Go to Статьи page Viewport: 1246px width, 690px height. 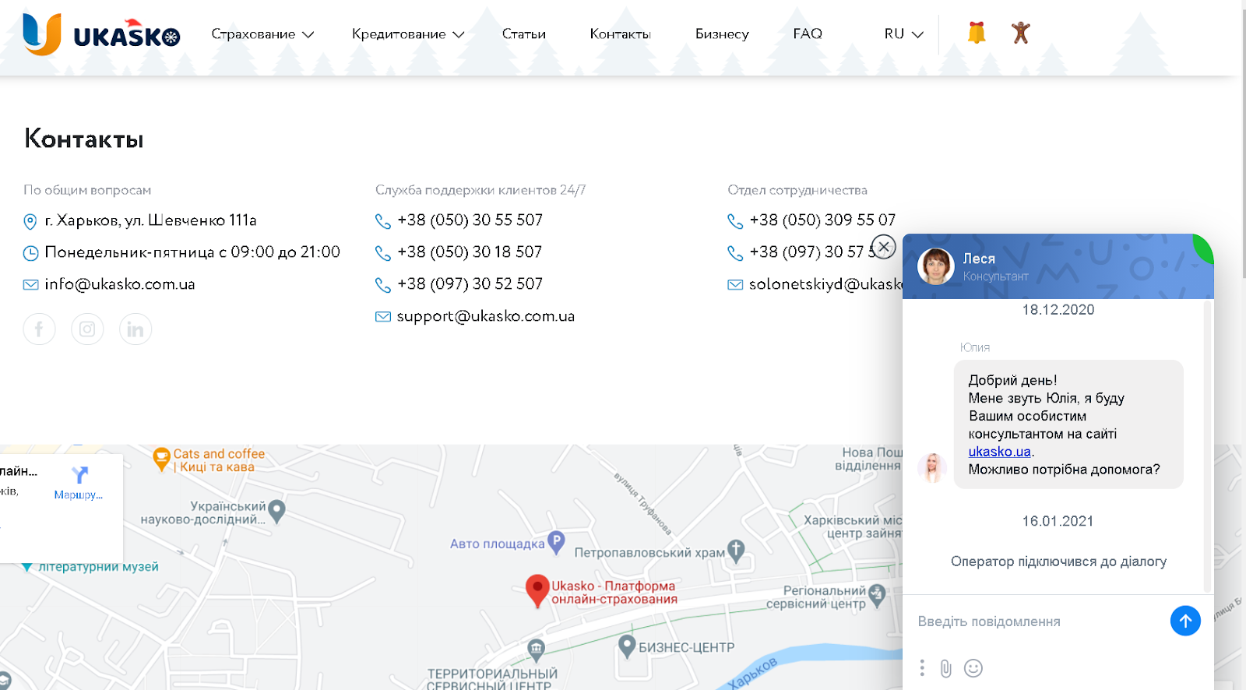click(x=524, y=34)
